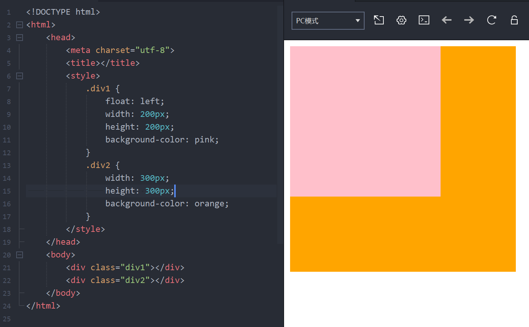The image size is (529, 327).
Task: Click the '.div2 {' selector line
Action: (103, 165)
